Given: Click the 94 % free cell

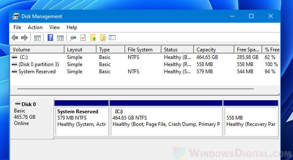Looking at the screenshot, I should 270,72.
